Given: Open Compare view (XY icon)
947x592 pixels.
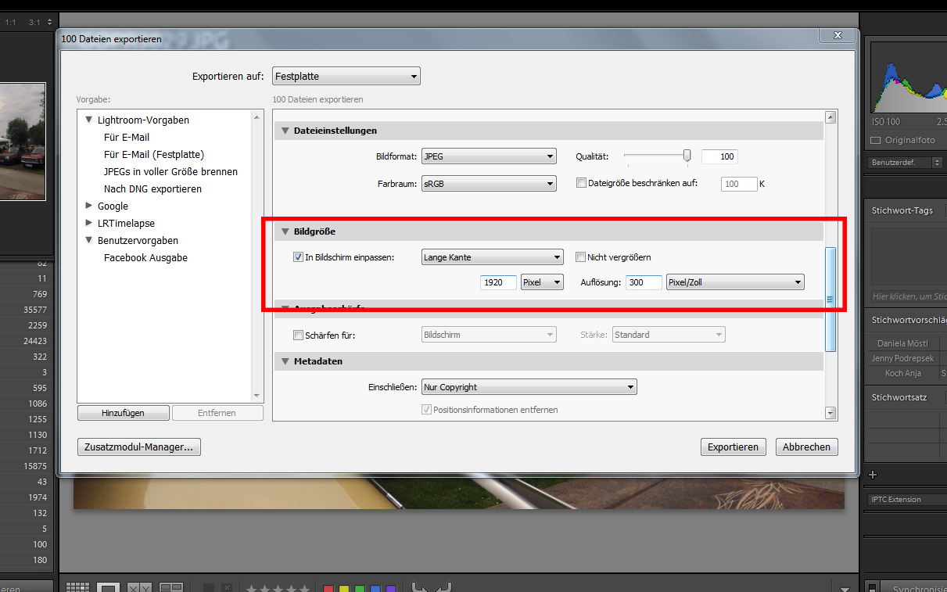Looking at the screenshot, I should point(139,587).
